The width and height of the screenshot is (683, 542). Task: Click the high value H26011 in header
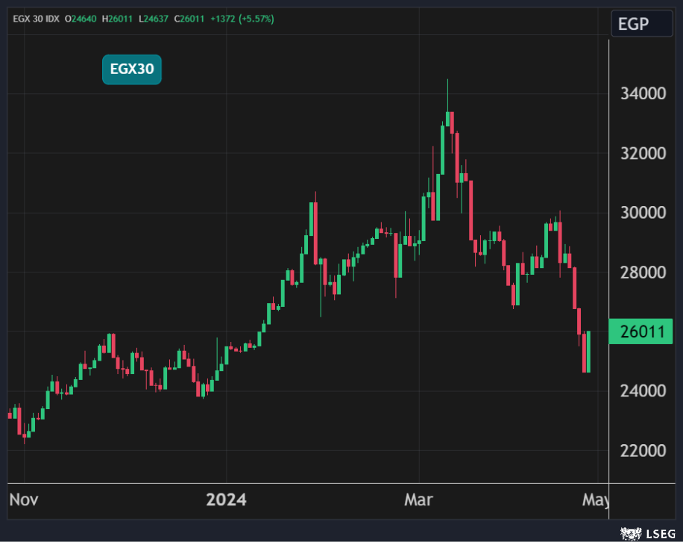[122, 19]
